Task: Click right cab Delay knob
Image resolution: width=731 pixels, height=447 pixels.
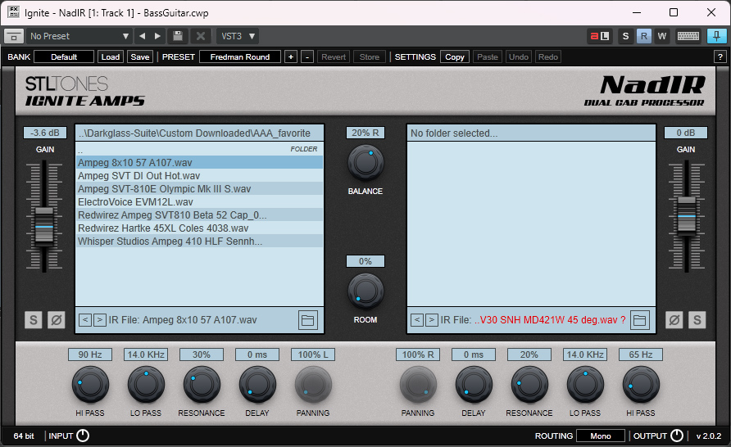Action: pyautogui.click(x=474, y=385)
